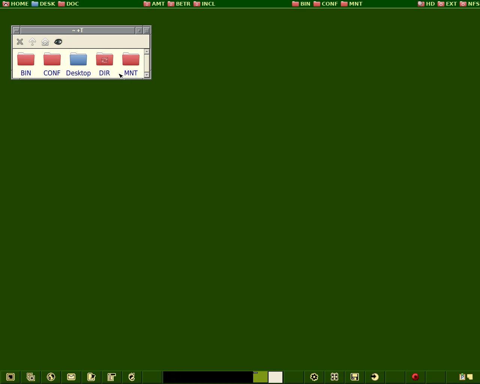Click the scrollbar down arrow in file manager
This screenshot has width=480, height=384.
[x=147, y=75]
